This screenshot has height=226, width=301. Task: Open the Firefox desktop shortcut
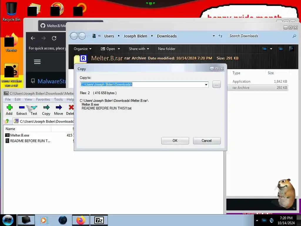[11, 43]
